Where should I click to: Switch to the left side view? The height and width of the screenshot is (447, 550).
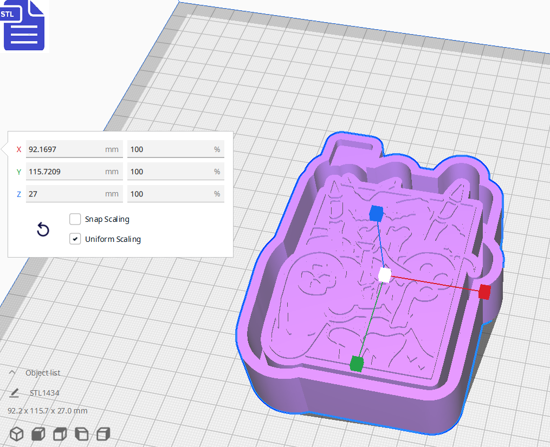point(81,434)
